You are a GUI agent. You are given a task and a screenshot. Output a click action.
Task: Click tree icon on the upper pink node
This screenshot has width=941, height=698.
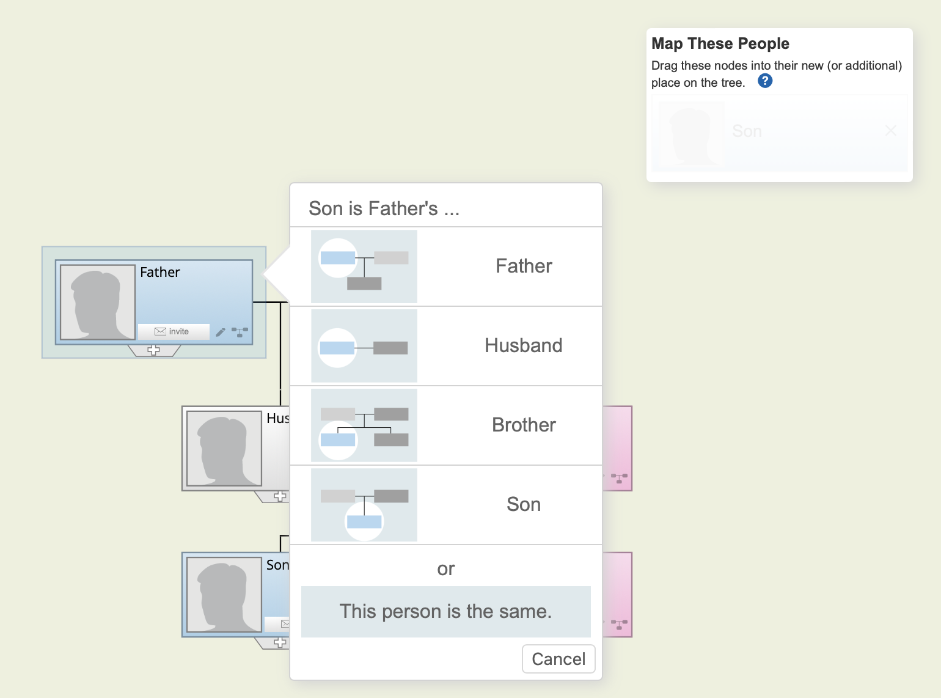coord(619,478)
